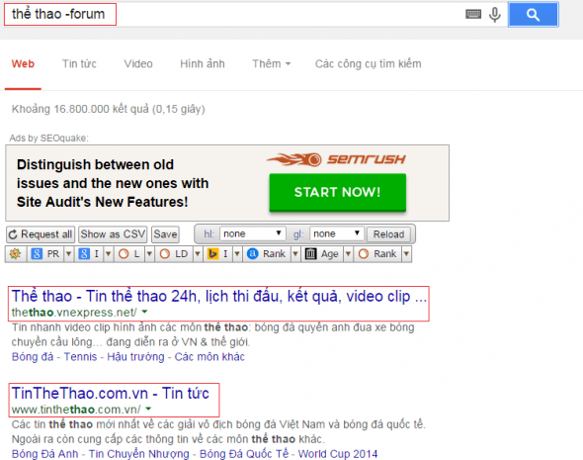
Task: Expand arrow beside www.tinthethao.com.vn URL
Action: click(x=148, y=409)
